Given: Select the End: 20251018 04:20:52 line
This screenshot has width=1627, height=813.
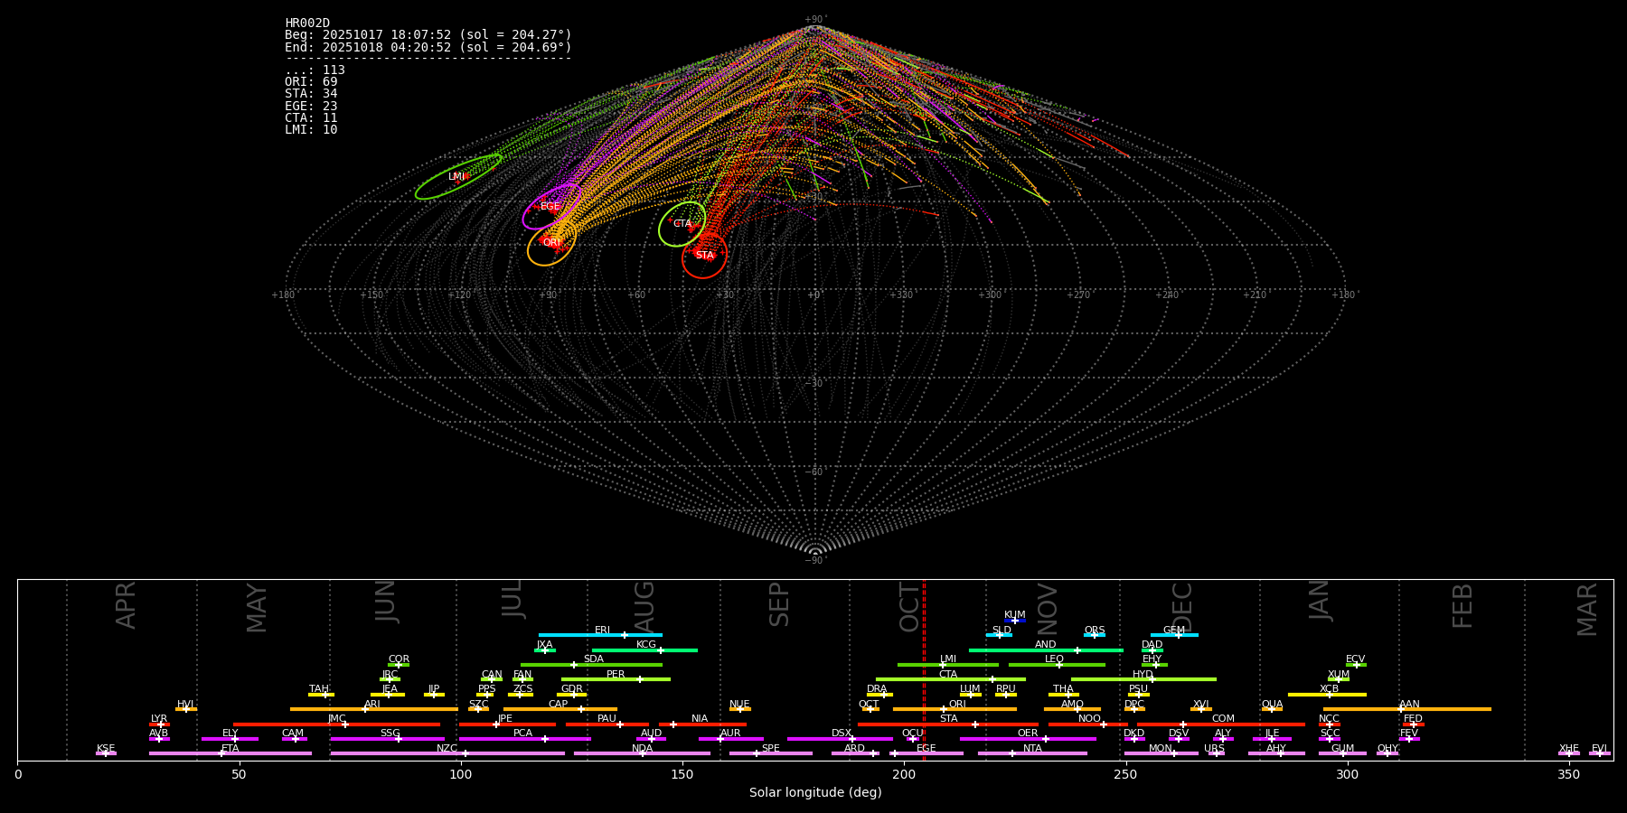Looking at the screenshot, I should coord(428,47).
